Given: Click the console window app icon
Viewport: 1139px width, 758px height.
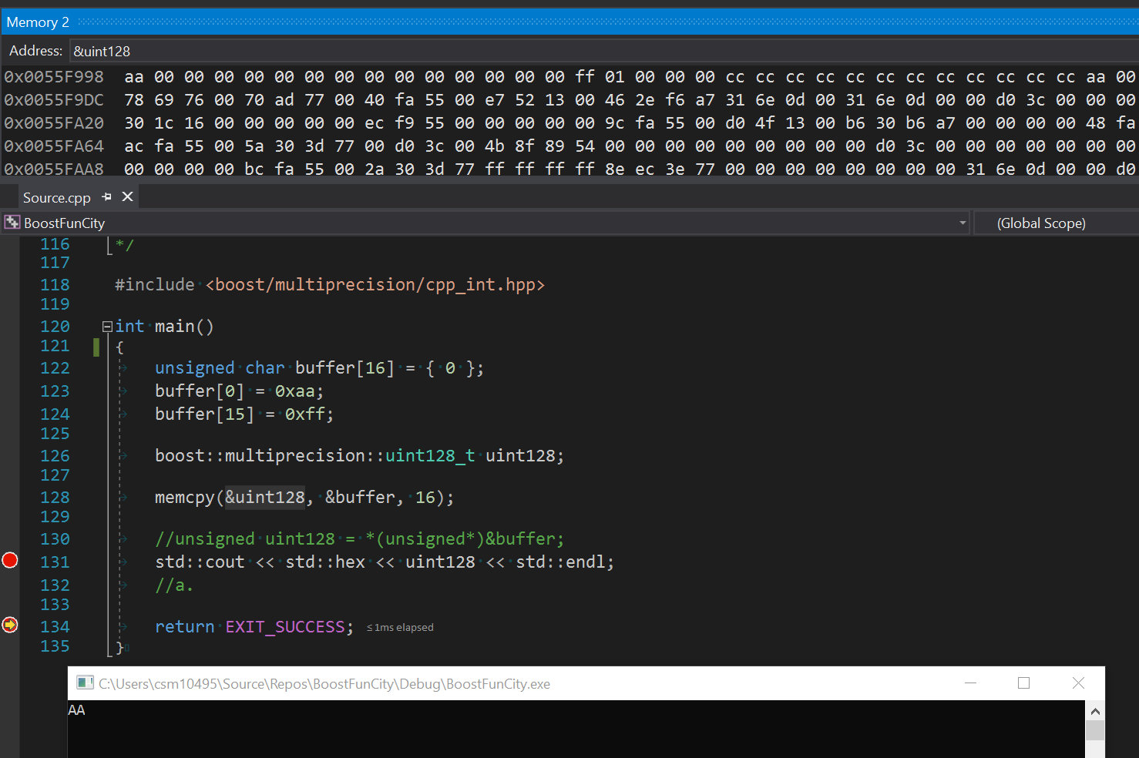Looking at the screenshot, I should (85, 683).
